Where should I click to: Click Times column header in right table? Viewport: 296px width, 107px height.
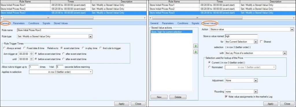(220, 1)
